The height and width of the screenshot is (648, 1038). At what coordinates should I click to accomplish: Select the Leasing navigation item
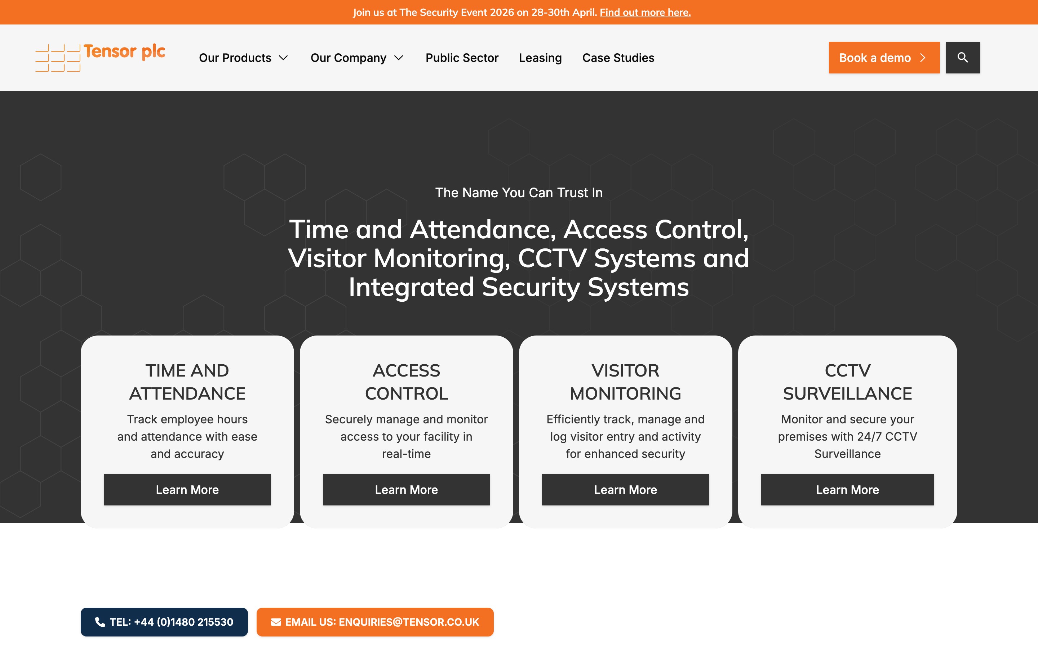pos(540,58)
